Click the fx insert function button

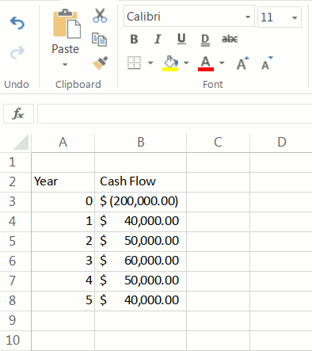tap(18, 114)
